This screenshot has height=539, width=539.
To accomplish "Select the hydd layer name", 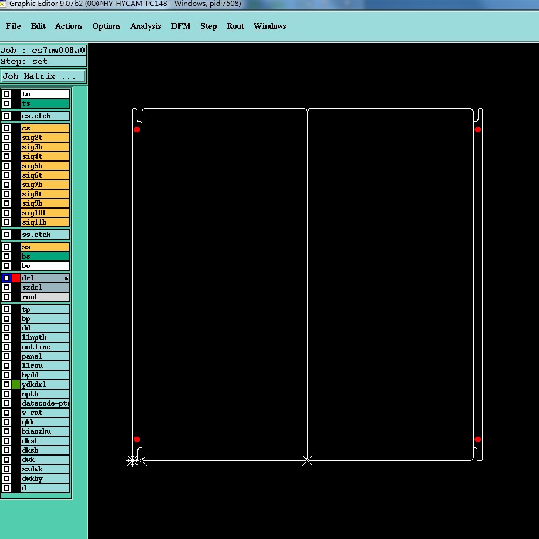I will pos(45,375).
